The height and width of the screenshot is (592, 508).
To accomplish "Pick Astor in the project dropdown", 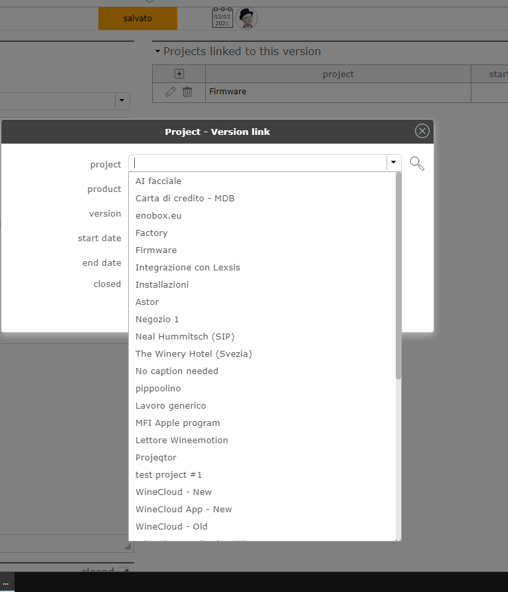I will click(262, 302).
